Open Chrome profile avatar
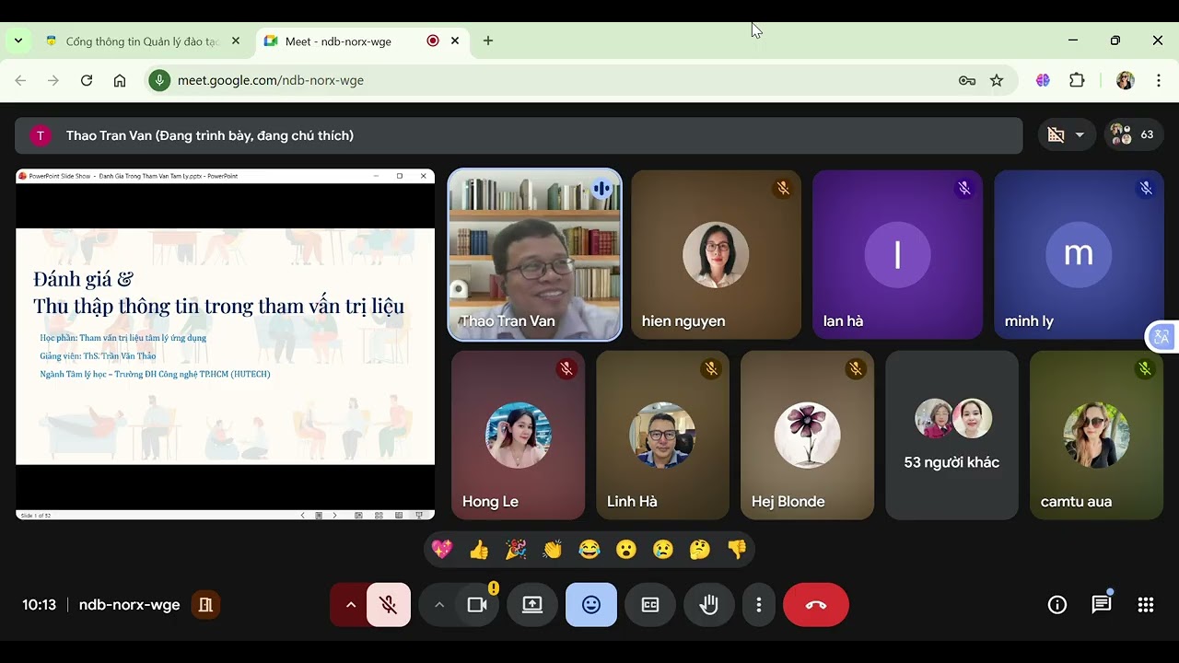The width and height of the screenshot is (1179, 663). [1125, 81]
